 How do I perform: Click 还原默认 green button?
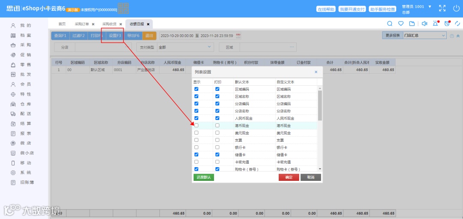coord(204,177)
